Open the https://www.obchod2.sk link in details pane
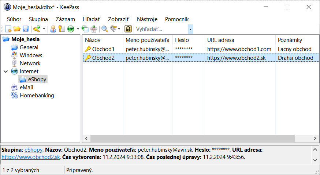Screen dimensions: 320x175 [x=31, y=157]
